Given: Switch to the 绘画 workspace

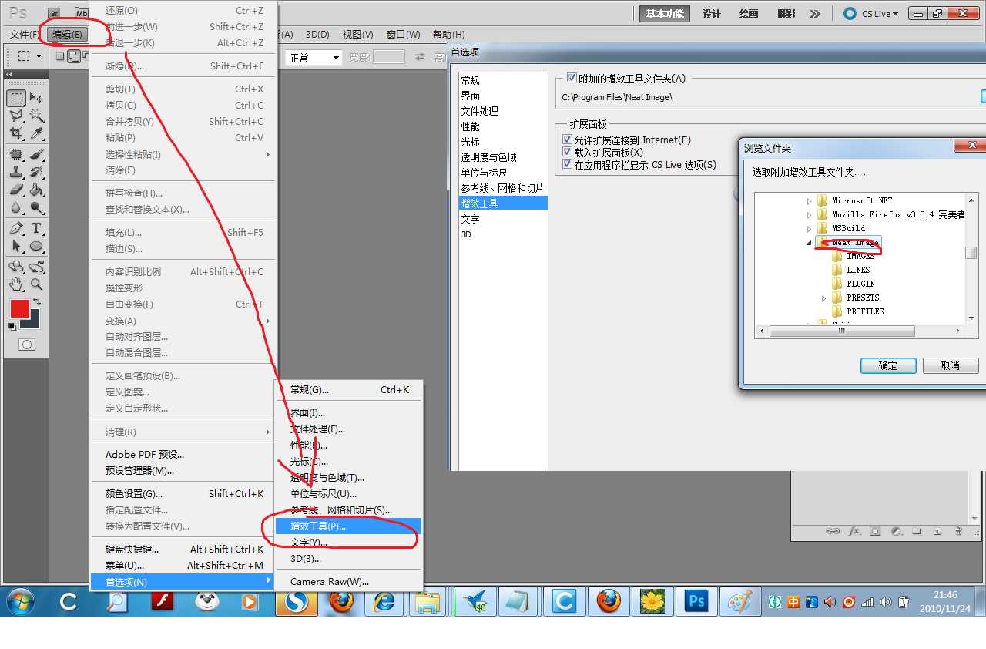Looking at the screenshot, I should pyautogui.click(x=749, y=14).
